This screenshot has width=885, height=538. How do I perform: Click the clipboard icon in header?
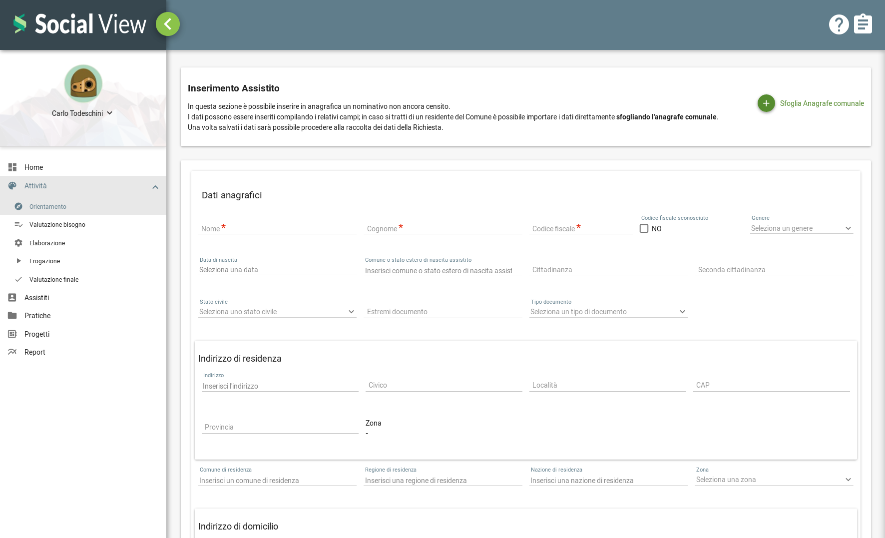coord(863,24)
